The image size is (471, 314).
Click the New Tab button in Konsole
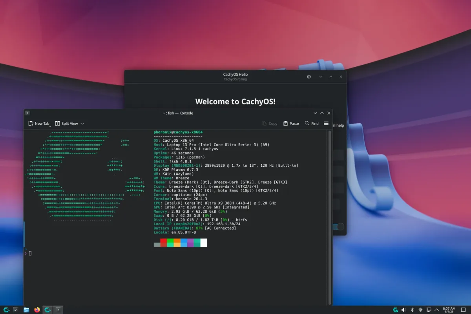(39, 123)
